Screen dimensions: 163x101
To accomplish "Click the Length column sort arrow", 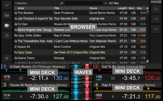I will (x=127, y=8).
